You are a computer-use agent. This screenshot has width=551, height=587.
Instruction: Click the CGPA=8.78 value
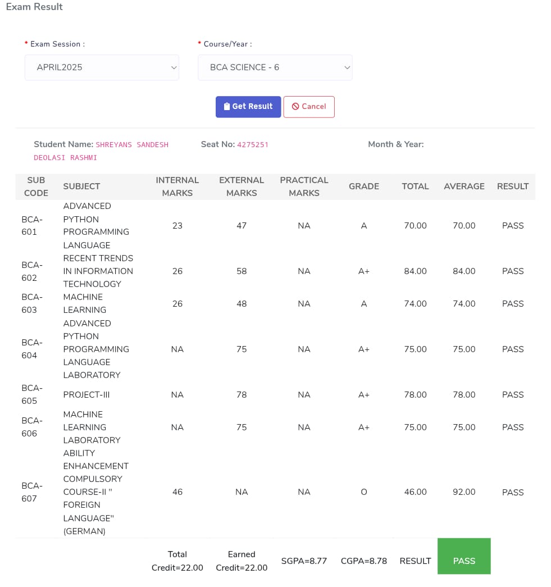364,561
